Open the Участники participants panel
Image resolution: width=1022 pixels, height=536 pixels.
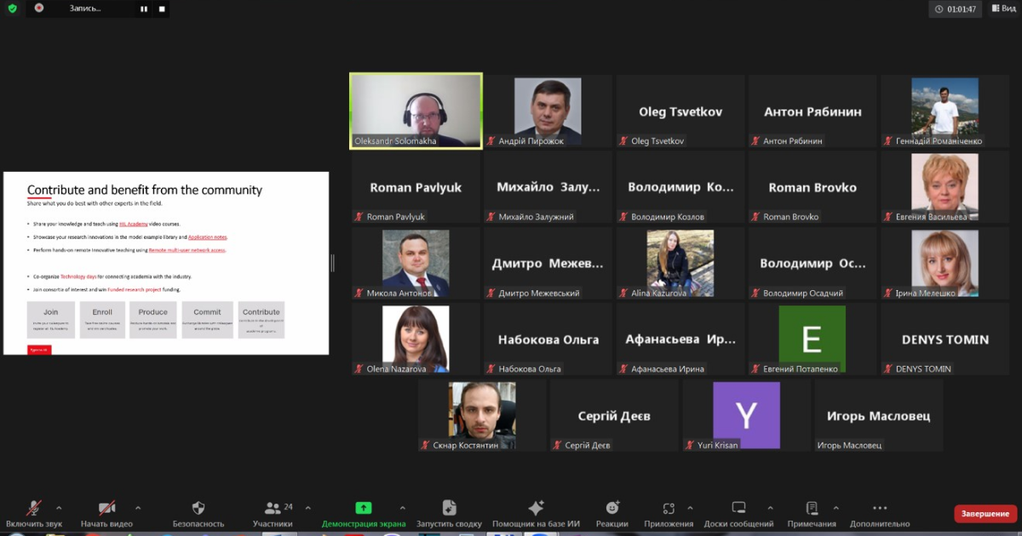[273, 508]
